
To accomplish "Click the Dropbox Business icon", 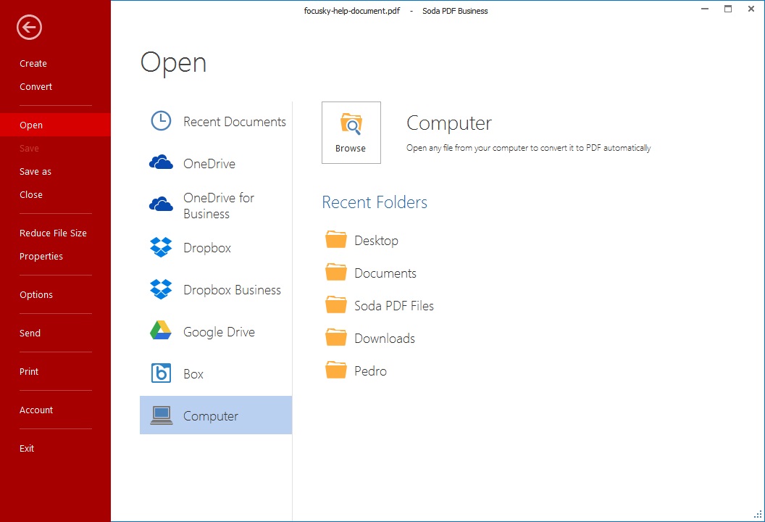I will coord(161,289).
